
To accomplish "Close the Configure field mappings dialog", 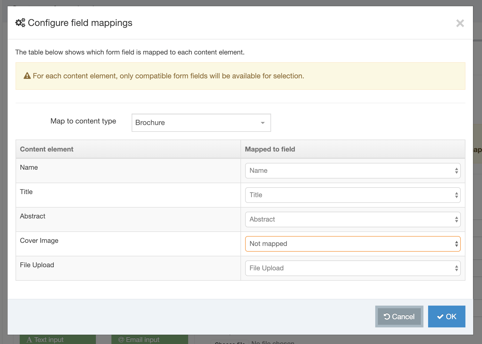I will (x=460, y=23).
